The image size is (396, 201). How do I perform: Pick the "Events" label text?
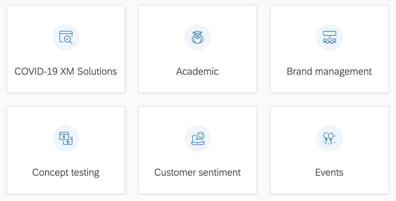[x=329, y=173]
